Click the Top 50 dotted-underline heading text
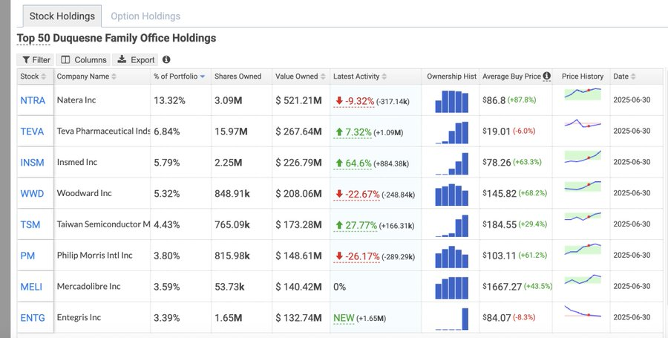The width and height of the screenshot is (668, 338). click(x=33, y=39)
